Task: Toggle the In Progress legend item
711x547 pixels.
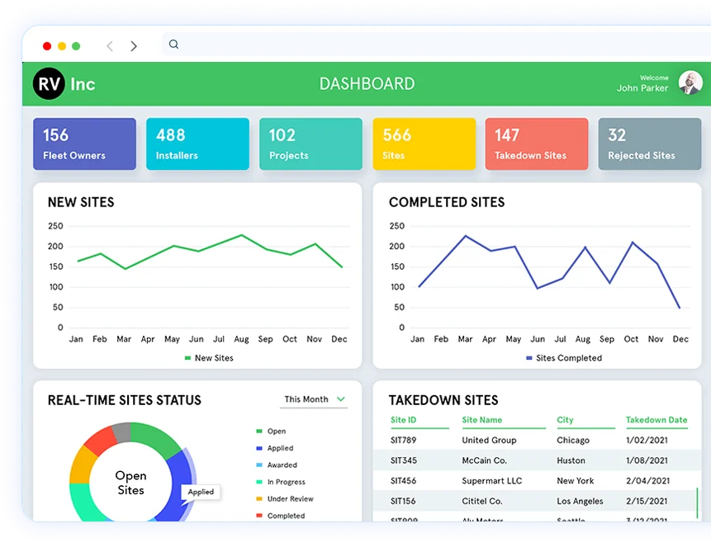Action: (x=259, y=482)
